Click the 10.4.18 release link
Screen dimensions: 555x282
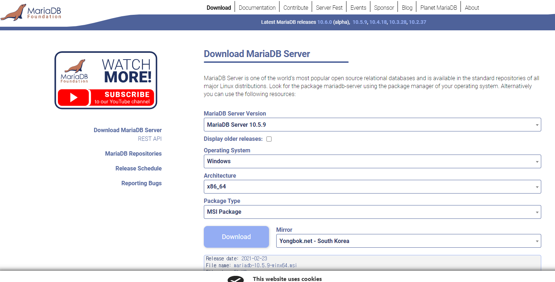tap(378, 22)
